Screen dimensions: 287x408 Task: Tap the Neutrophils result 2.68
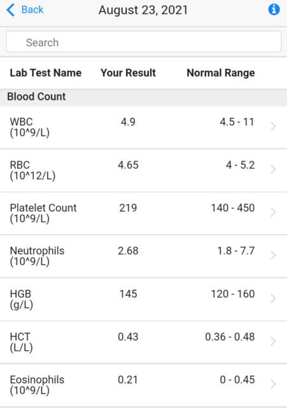click(128, 251)
